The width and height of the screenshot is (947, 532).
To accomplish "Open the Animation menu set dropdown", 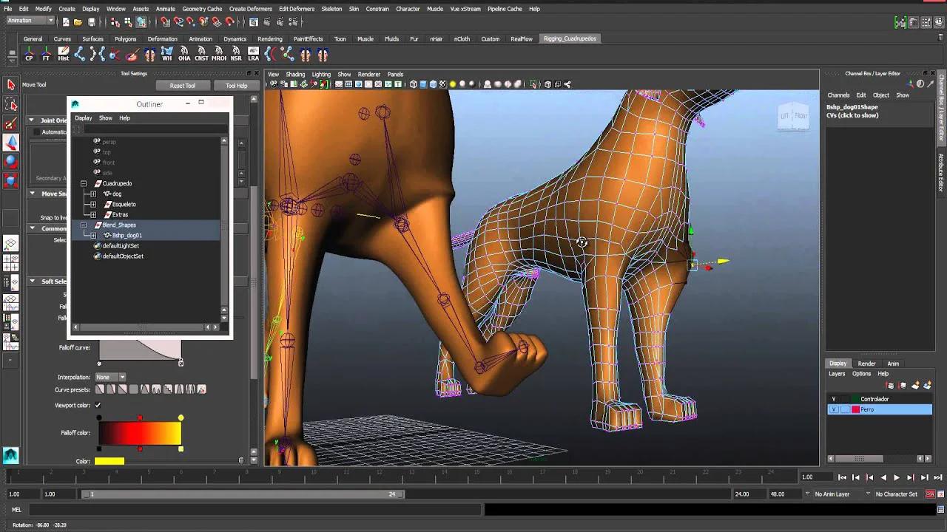I will 30,20.
